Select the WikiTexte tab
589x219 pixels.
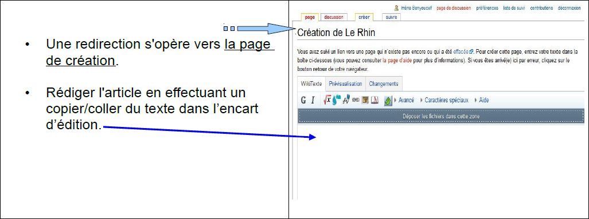[x=311, y=84]
